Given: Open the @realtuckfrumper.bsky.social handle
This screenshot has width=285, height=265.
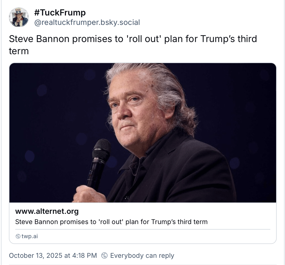Looking at the screenshot, I should point(87,22).
